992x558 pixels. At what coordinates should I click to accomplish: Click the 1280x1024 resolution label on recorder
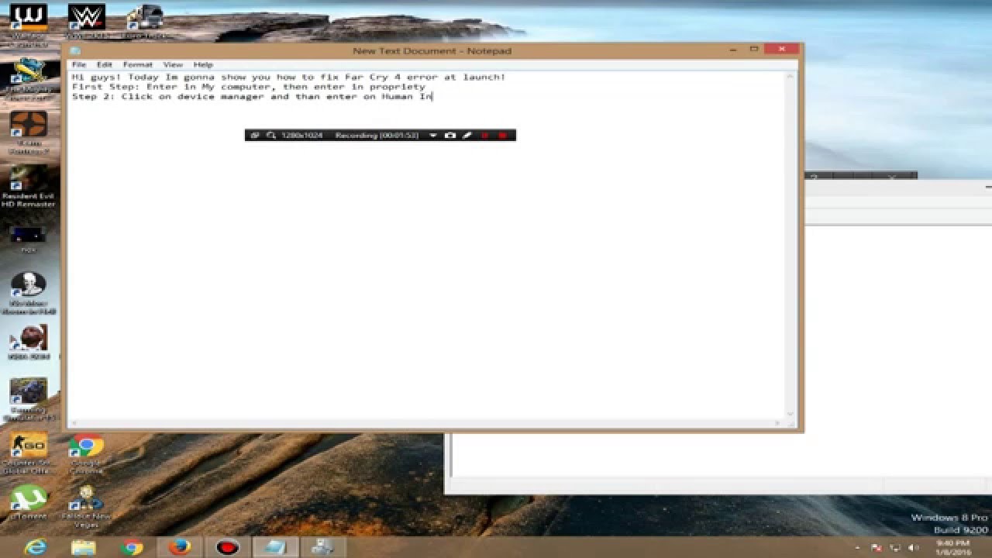point(301,136)
